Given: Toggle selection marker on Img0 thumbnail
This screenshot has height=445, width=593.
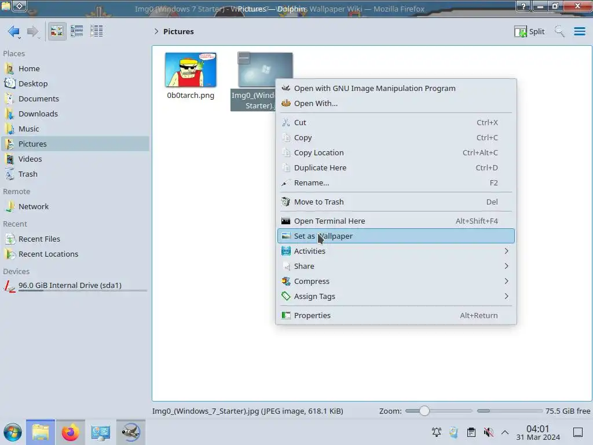Looking at the screenshot, I should click(x=244, y=58).
